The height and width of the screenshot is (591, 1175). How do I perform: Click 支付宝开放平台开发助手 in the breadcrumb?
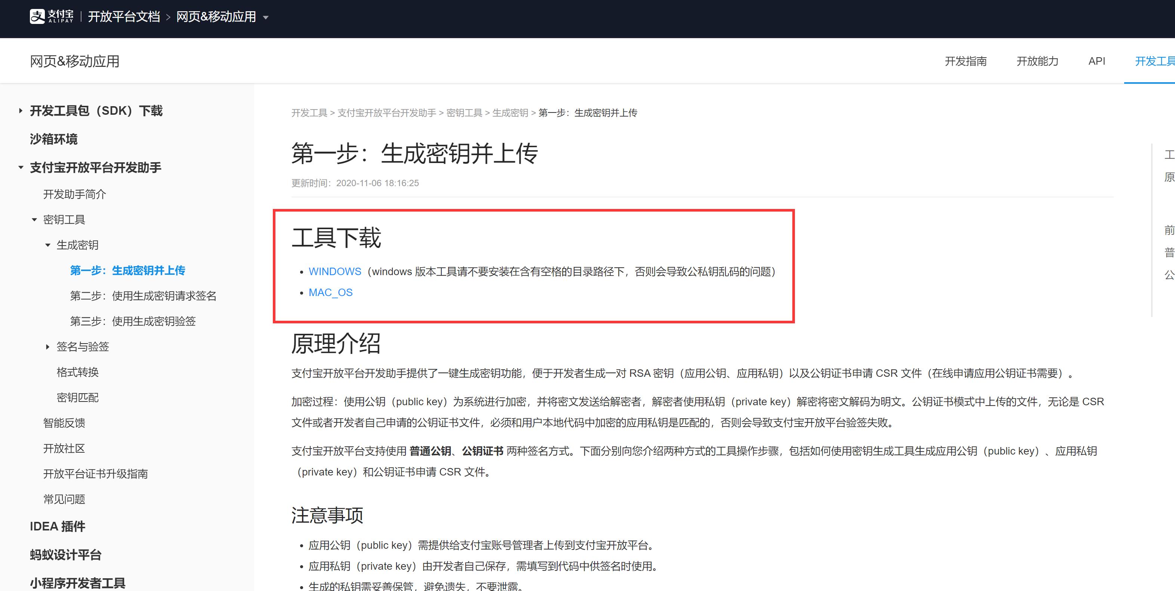point(387,113)
